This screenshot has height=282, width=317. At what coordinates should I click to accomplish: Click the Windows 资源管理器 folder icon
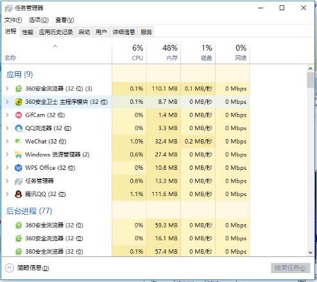tap(19, 154)
